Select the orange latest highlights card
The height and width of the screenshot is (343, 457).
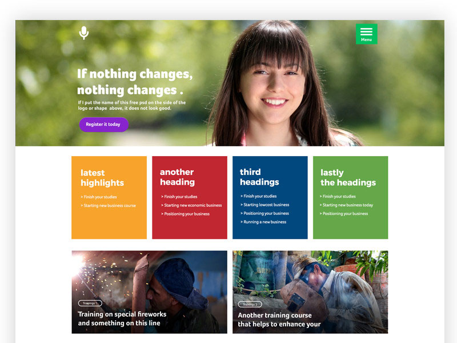tap(109, 197)
